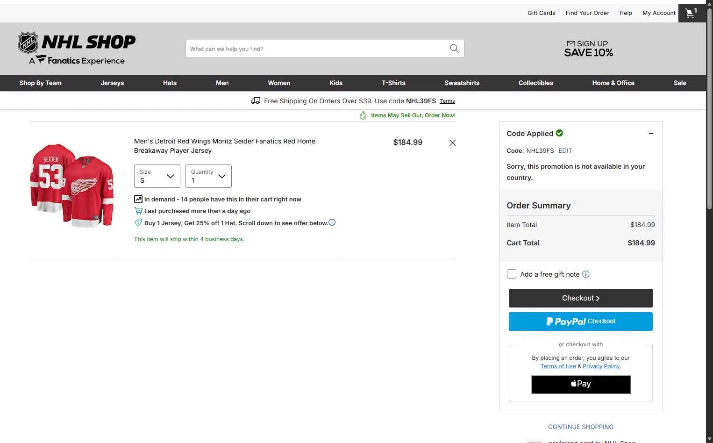This screenshot has width=713, height=443.
Task: Click Continue Shopping link
Action: 581,427
